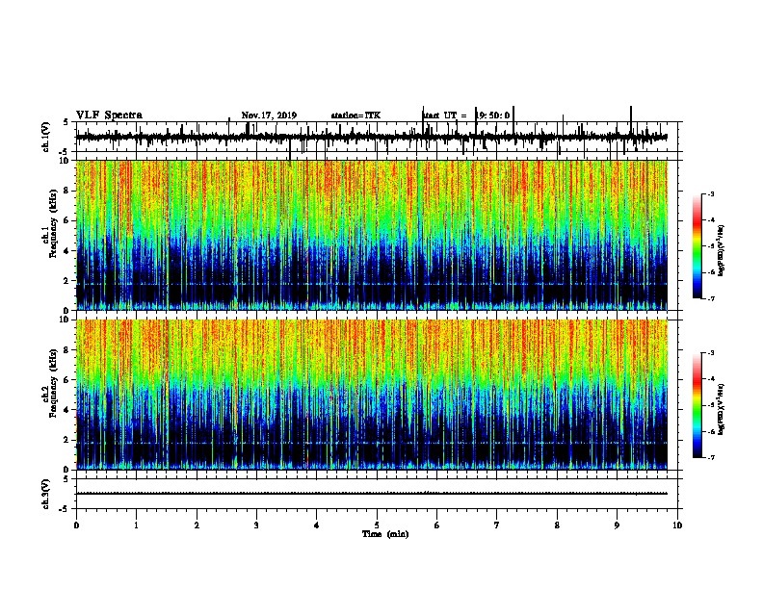The image size is (763, 589).
Task: Click the "ch.1(V)" waveform axis label
Action: coord(46,137)
